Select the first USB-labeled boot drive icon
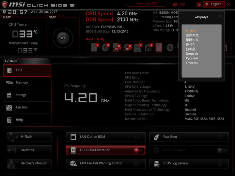The width and height of the screenshot is (235, 176). 117,48
